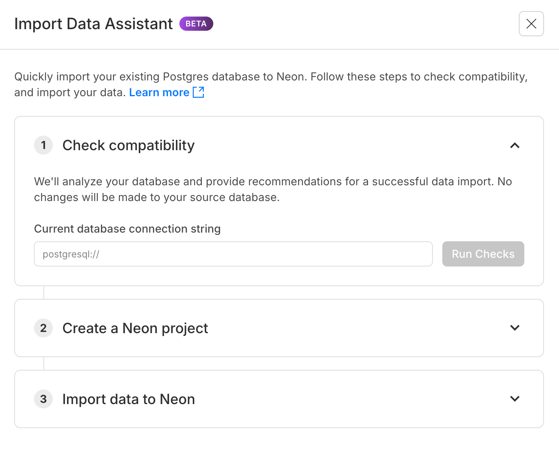The height and width of the screenshot is (451, 559).
Task: Click the step 3 number badge
Action: (x=43, y=399)
